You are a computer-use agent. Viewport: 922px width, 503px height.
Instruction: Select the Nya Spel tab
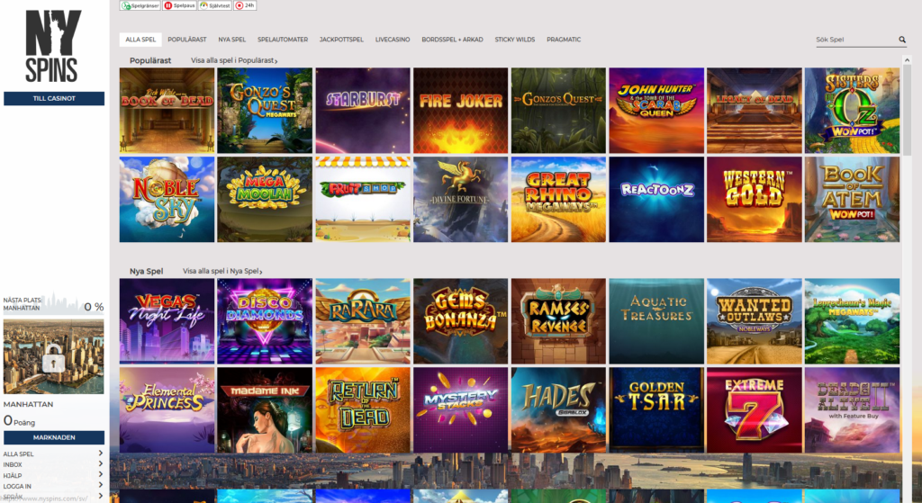(231, 40)
